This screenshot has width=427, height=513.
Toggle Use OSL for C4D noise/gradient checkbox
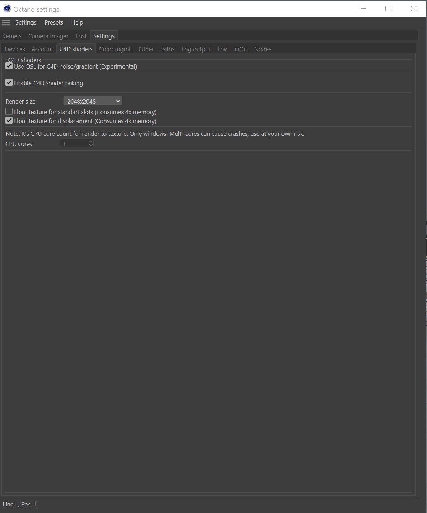9,66
